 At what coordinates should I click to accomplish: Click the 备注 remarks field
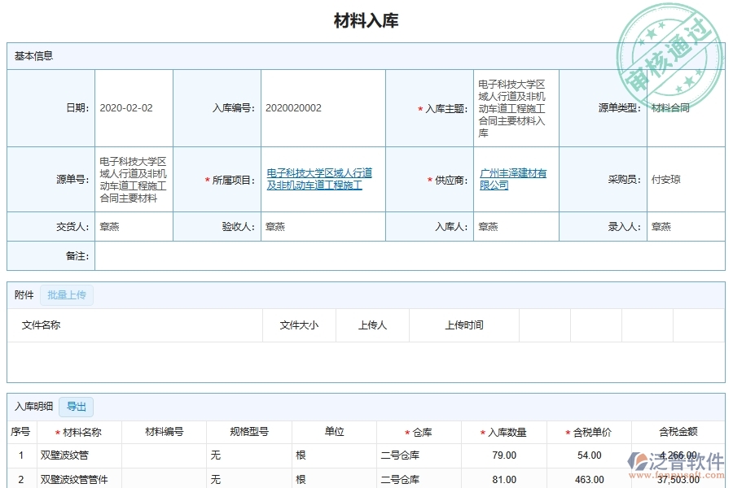coord(244,256)
